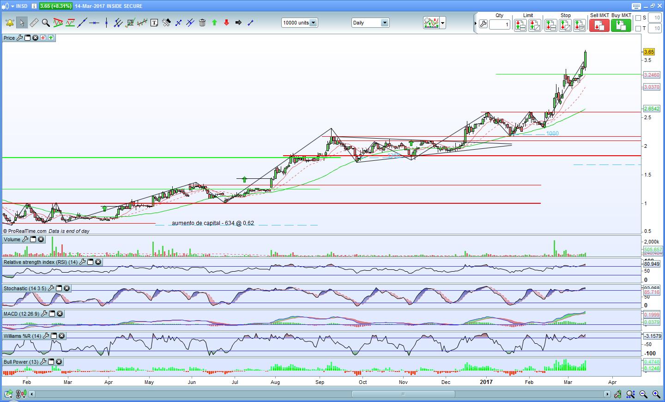
Task: Remove the Bull Power indicator panel
Action: coord(59,362)
